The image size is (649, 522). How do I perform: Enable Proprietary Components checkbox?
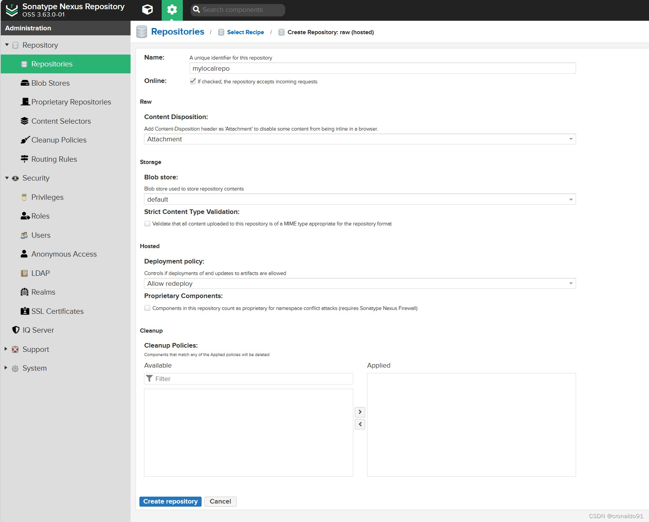pos(147,308)
